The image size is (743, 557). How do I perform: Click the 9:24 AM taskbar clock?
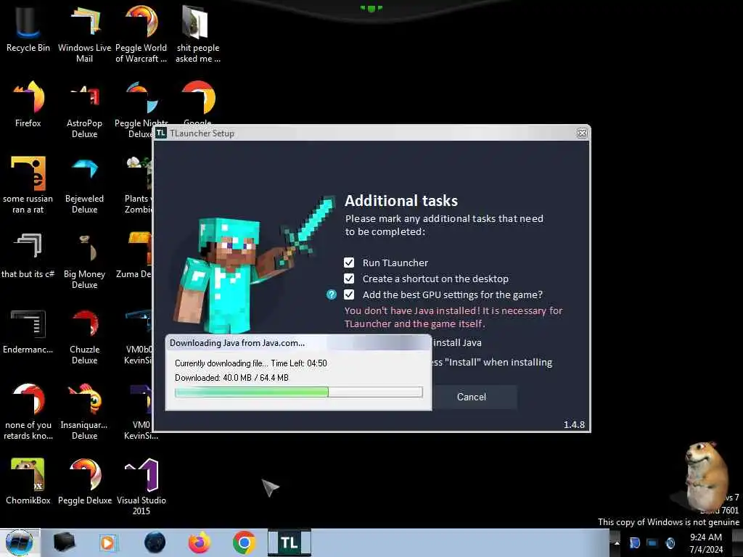pos(706,542)
